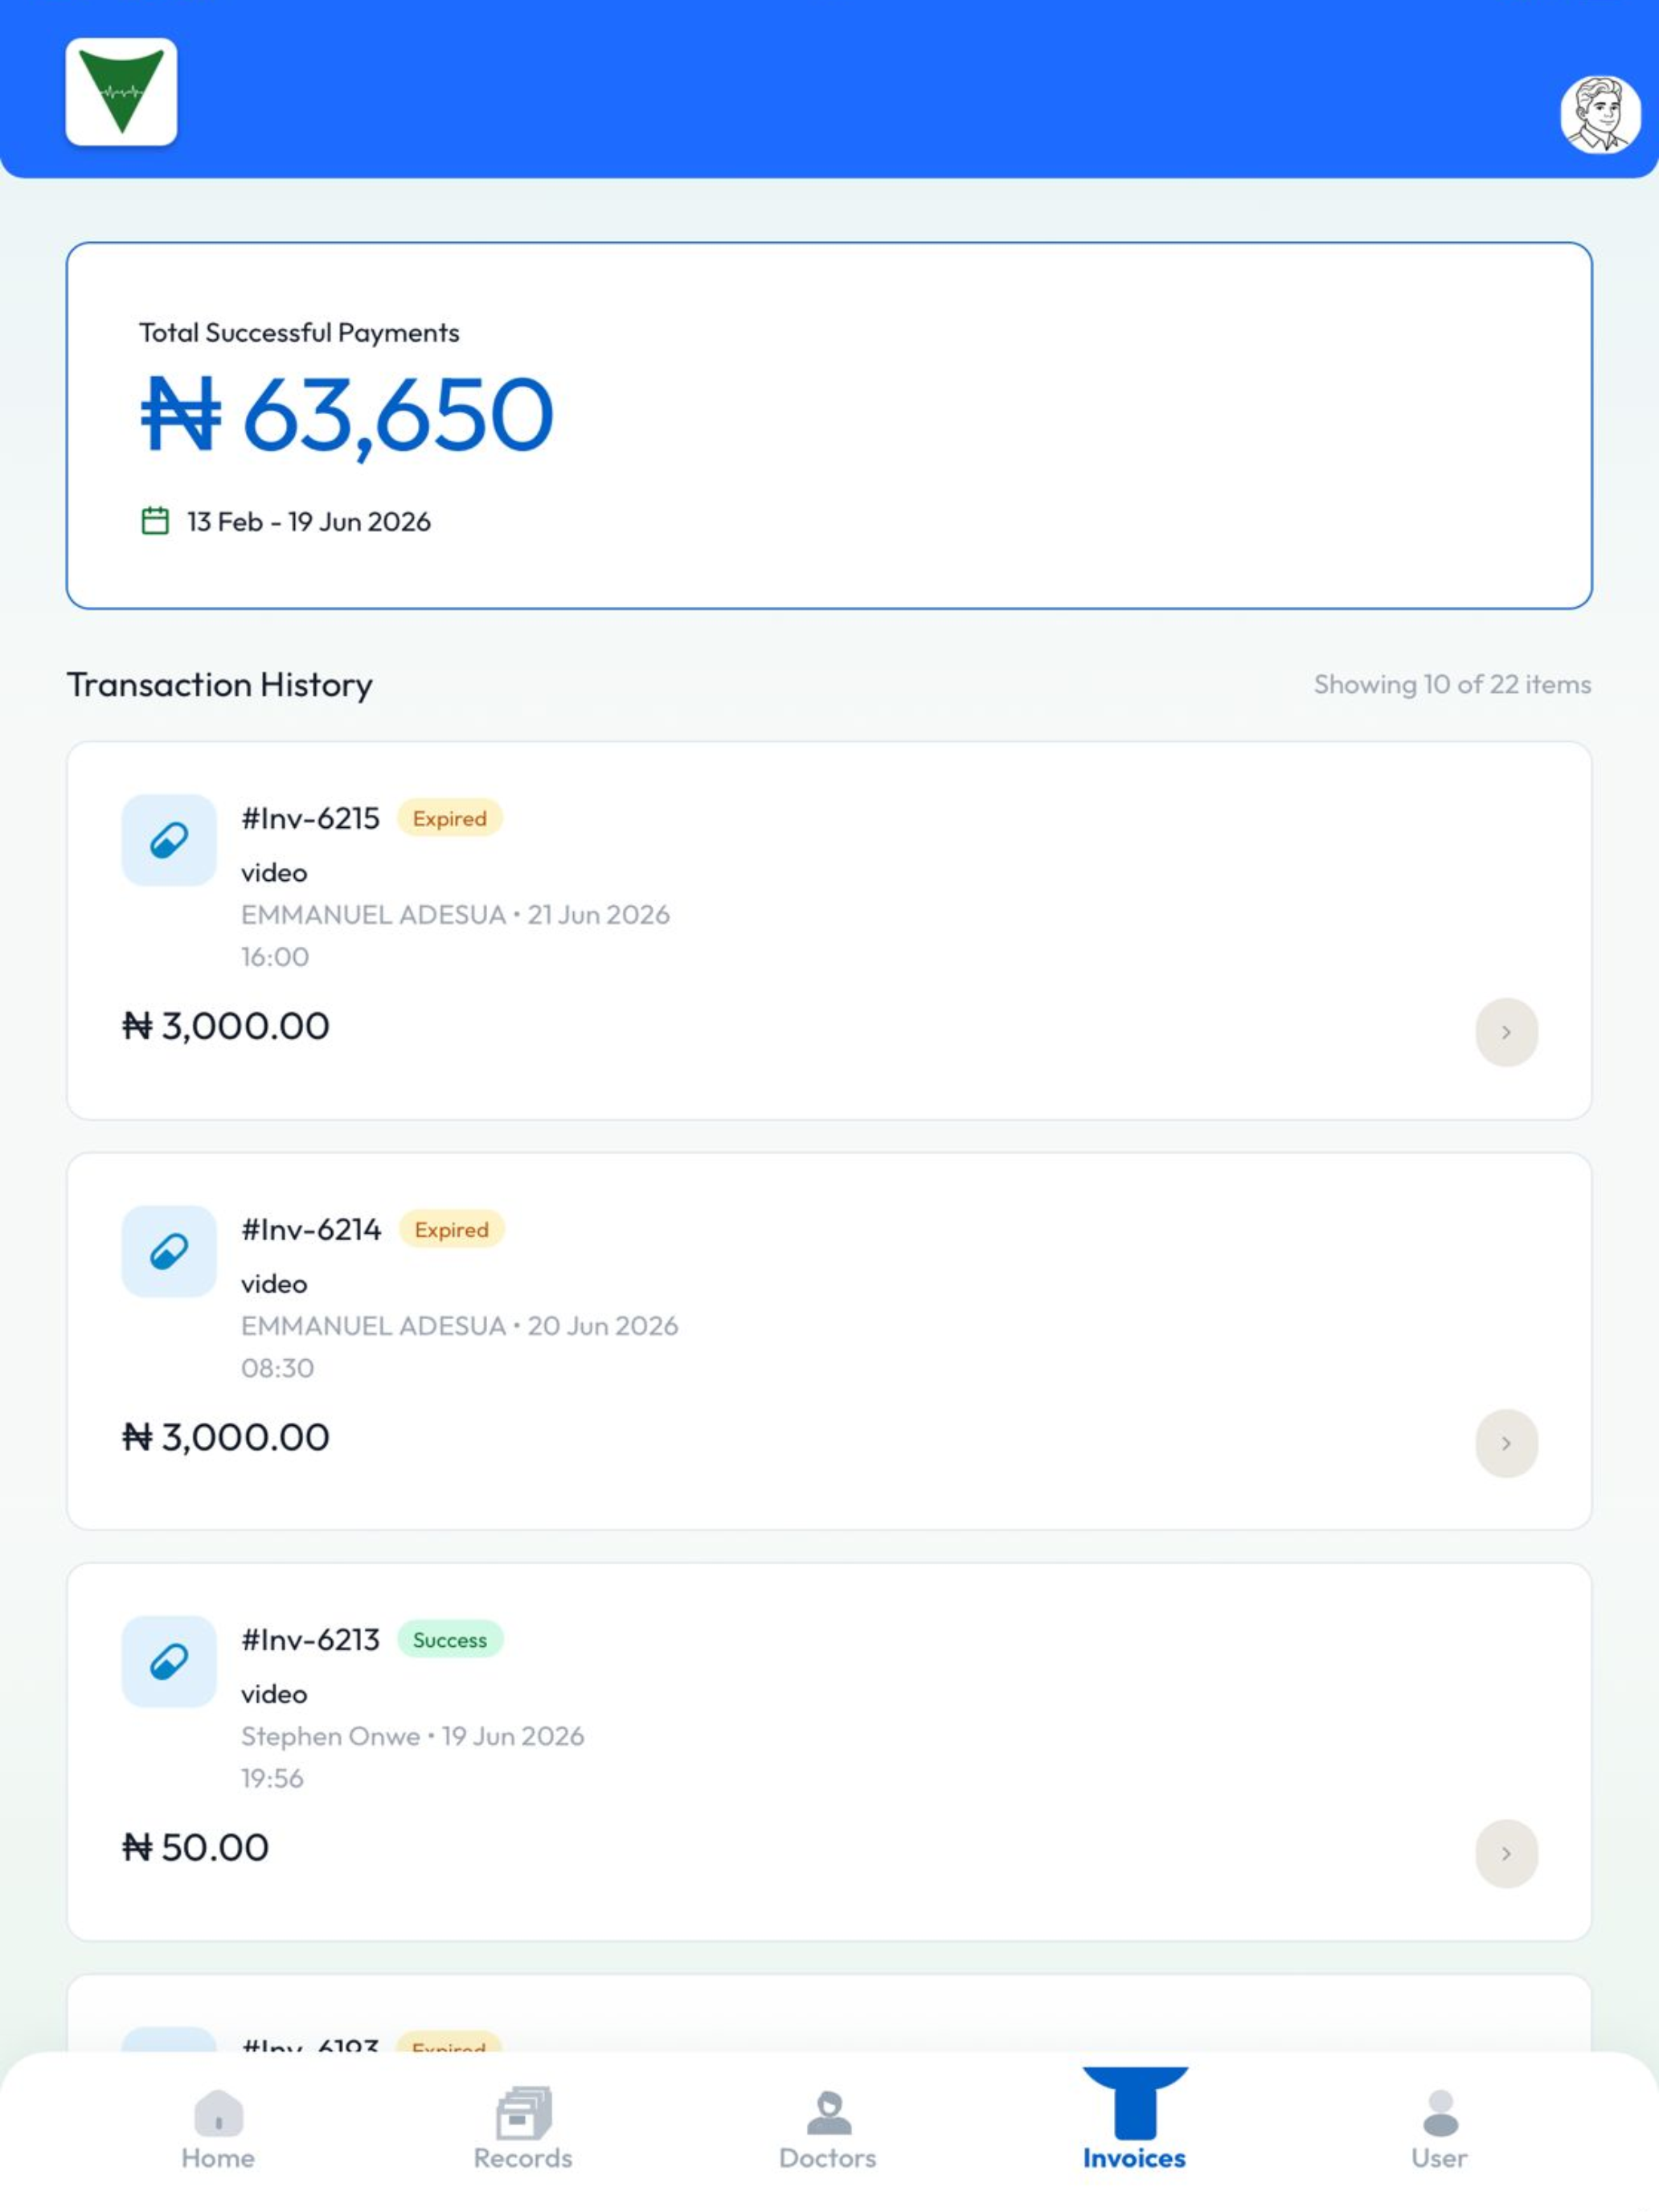Open the #Inv-6214 invoice title

pyautogui.click(x=311, y=1229)
